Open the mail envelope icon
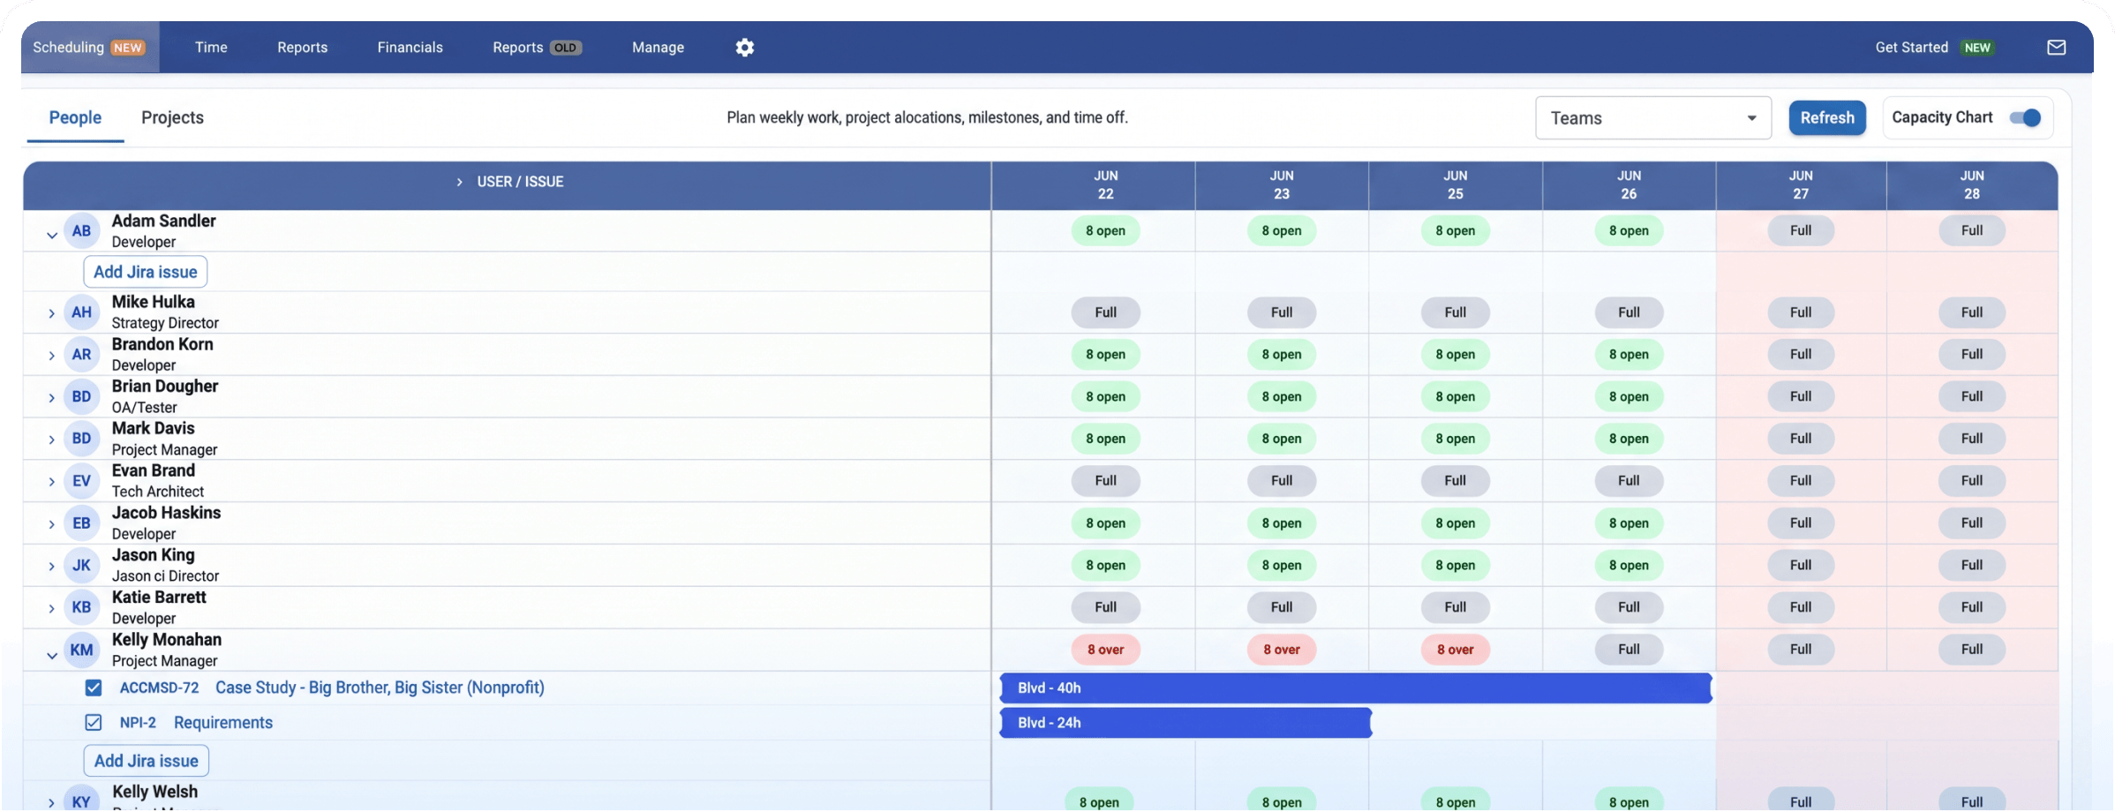Image resolution: width=2115 pixels, height=812 pixels. click(2057, 48)
